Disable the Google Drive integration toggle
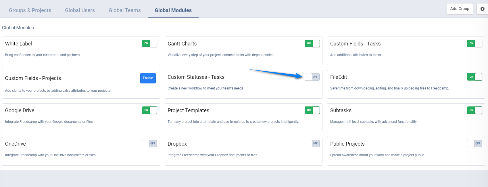 tap(149, 110)
